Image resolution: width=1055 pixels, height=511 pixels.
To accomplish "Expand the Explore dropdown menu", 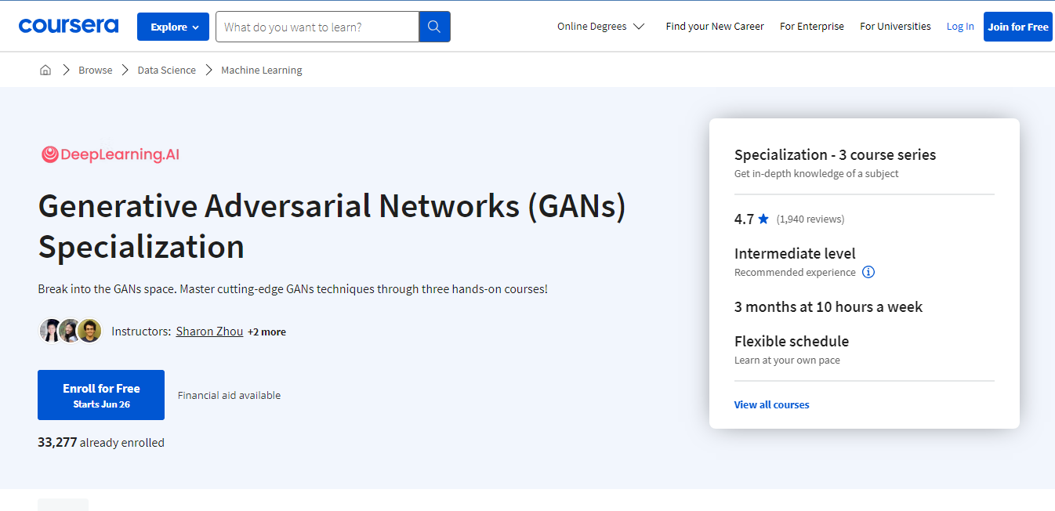I will coord(173,27).
